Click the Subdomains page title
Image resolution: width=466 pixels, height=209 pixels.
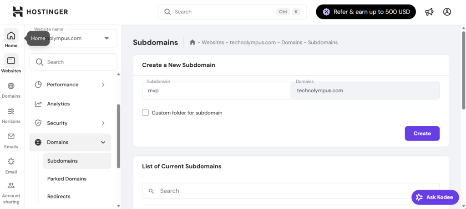pyautogui.click(x=156, y=42)
